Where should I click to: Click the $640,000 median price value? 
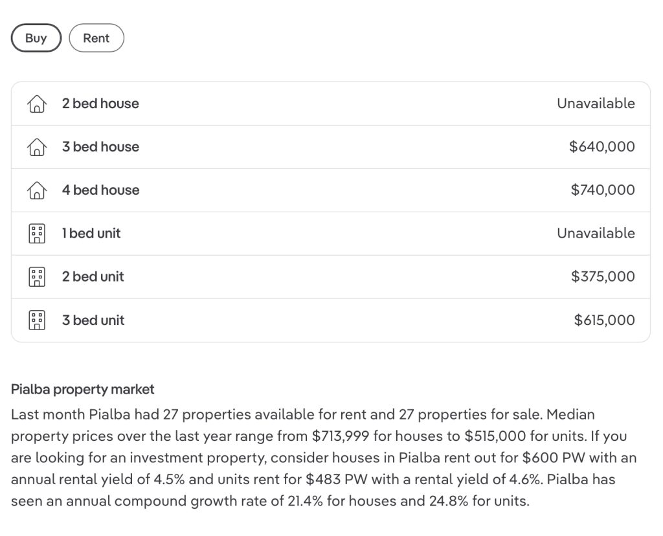point(601,147)
